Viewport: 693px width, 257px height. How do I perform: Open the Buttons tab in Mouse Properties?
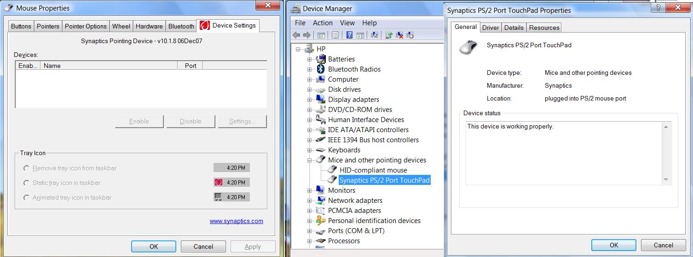click(x=21, y=26)
